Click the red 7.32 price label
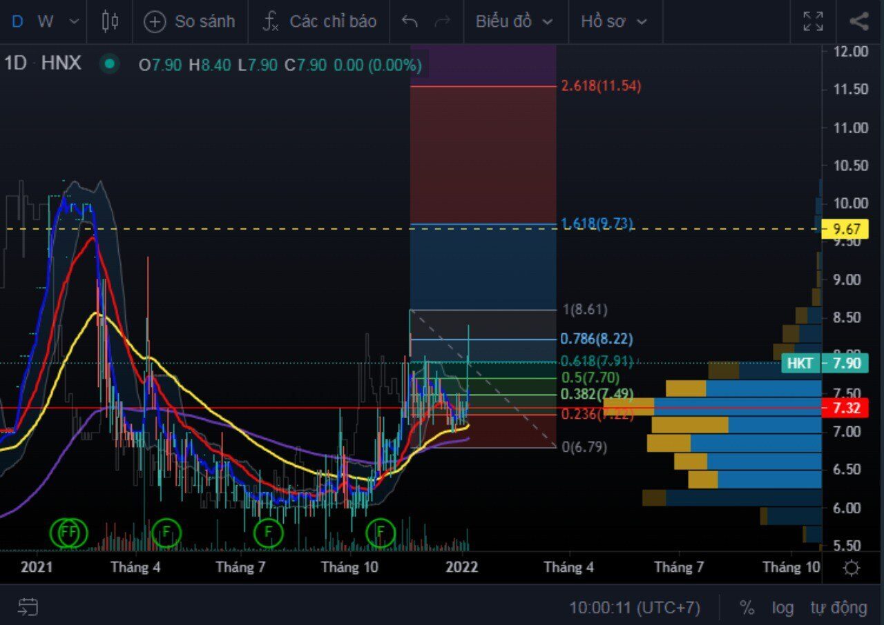 (x=845, y=408)
